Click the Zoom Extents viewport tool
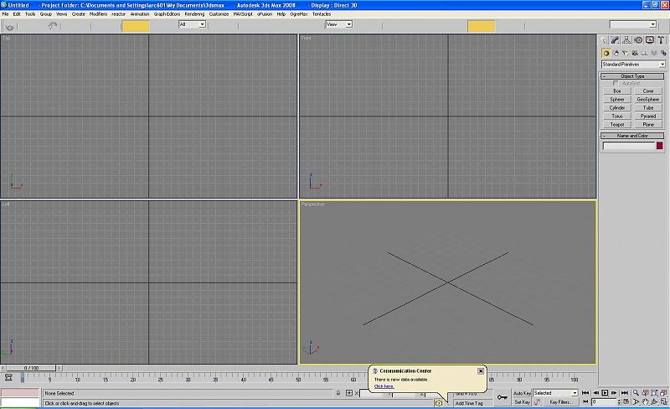This screenshot has width=670, height=409. point(654,393)
